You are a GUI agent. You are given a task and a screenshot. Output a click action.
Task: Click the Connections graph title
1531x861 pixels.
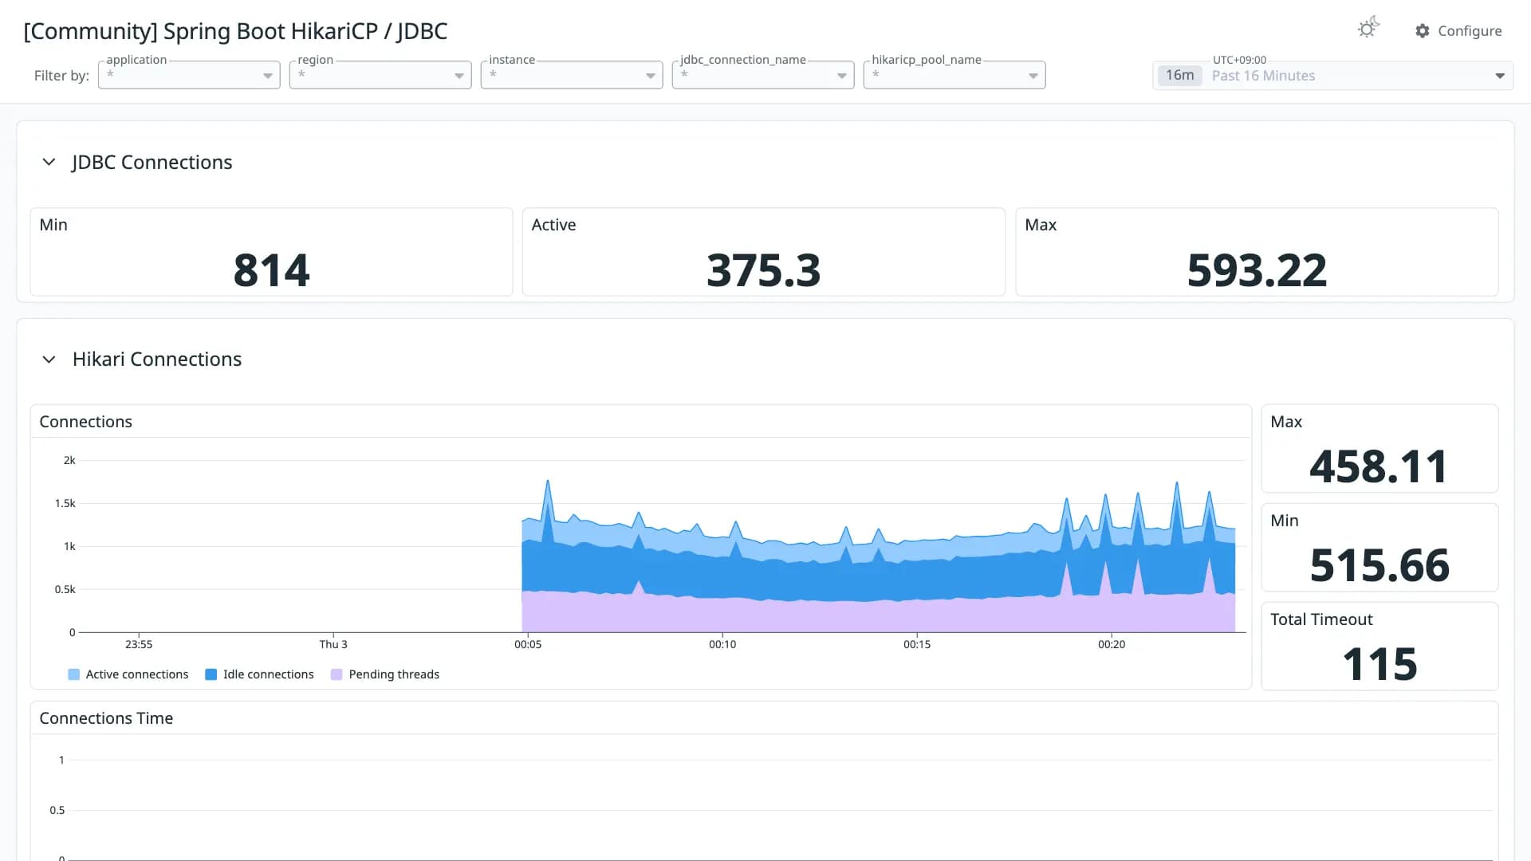click(x=86, y=422)
